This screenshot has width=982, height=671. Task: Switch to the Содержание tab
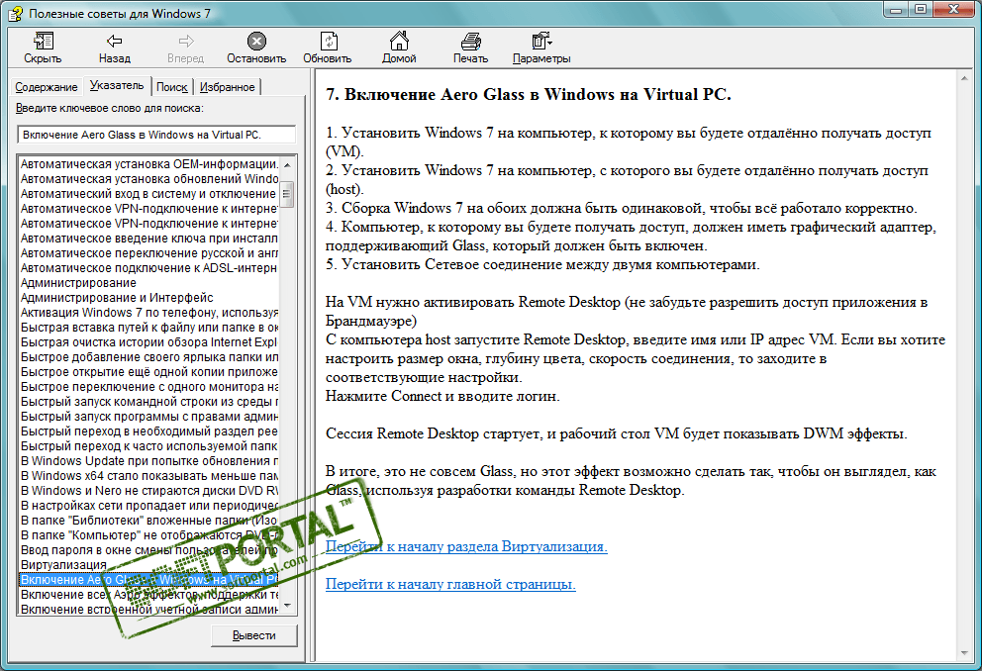pos(47,87)
